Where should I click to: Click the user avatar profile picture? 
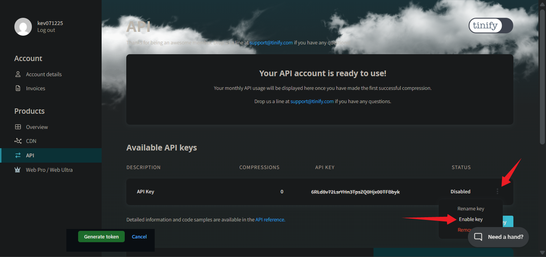(23, 27)
